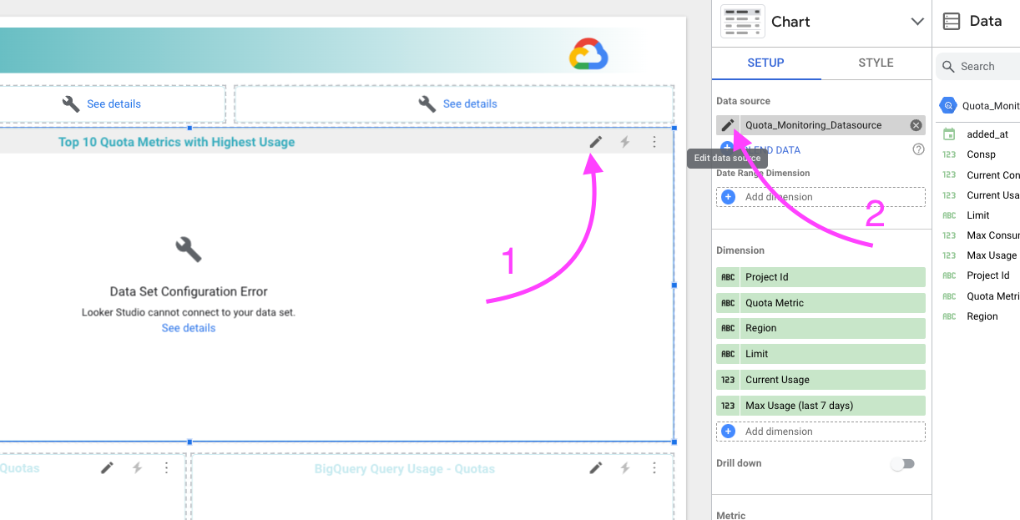Select the Max Usage (last 7 days) chip

pyautogui.click(x=821, y=406)
